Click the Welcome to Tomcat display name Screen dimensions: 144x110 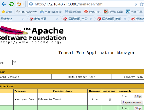pyautogui.click(x=50, y=99)
